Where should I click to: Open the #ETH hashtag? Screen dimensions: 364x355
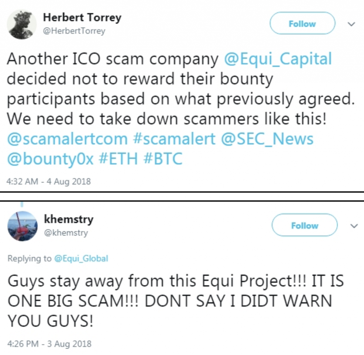click(x=118, y=159)
